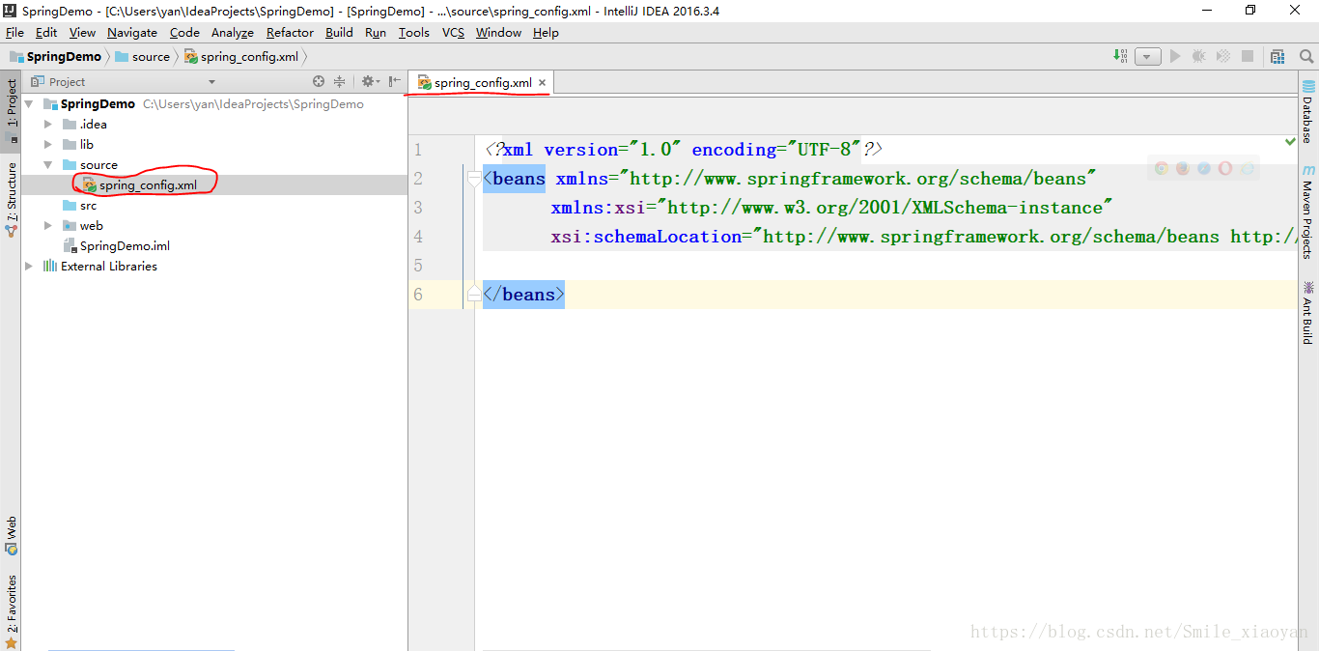Click the closing beans fold marker on line 6
The width and height of the screenshot is (1319, 651).
coord(473,295)
